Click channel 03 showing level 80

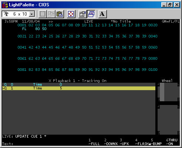point(37,27)
